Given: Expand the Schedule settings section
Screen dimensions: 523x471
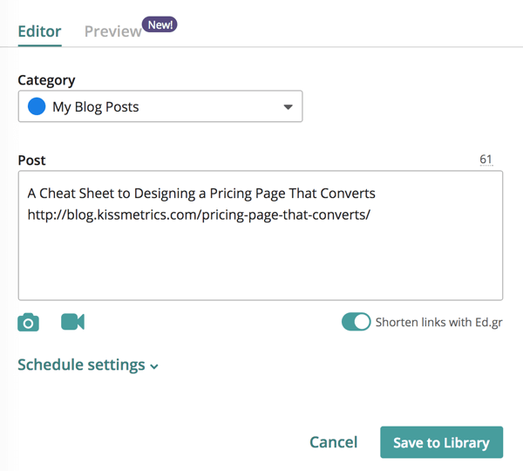Looking at the screenshot, I should (x=81, y=365).
